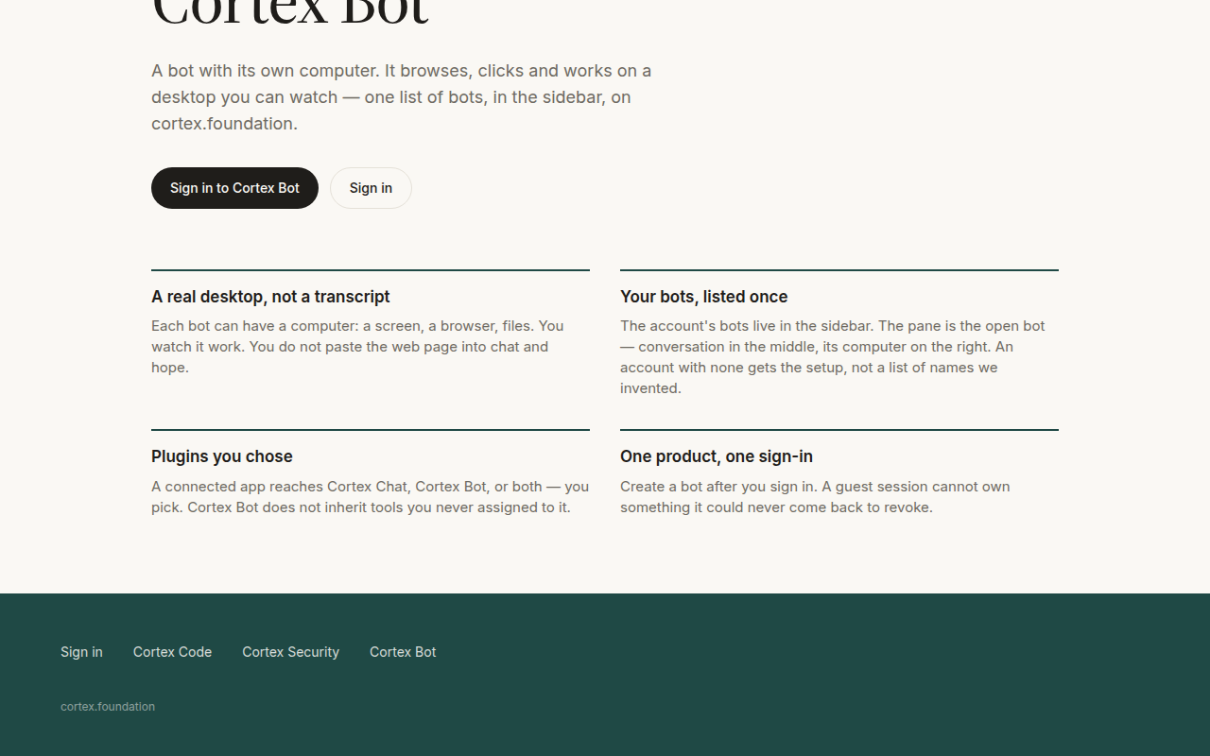The image size is (1210, 756).
Task: Open the 'Cortex Bot' footer link
Action: click(x=403, y=652)
